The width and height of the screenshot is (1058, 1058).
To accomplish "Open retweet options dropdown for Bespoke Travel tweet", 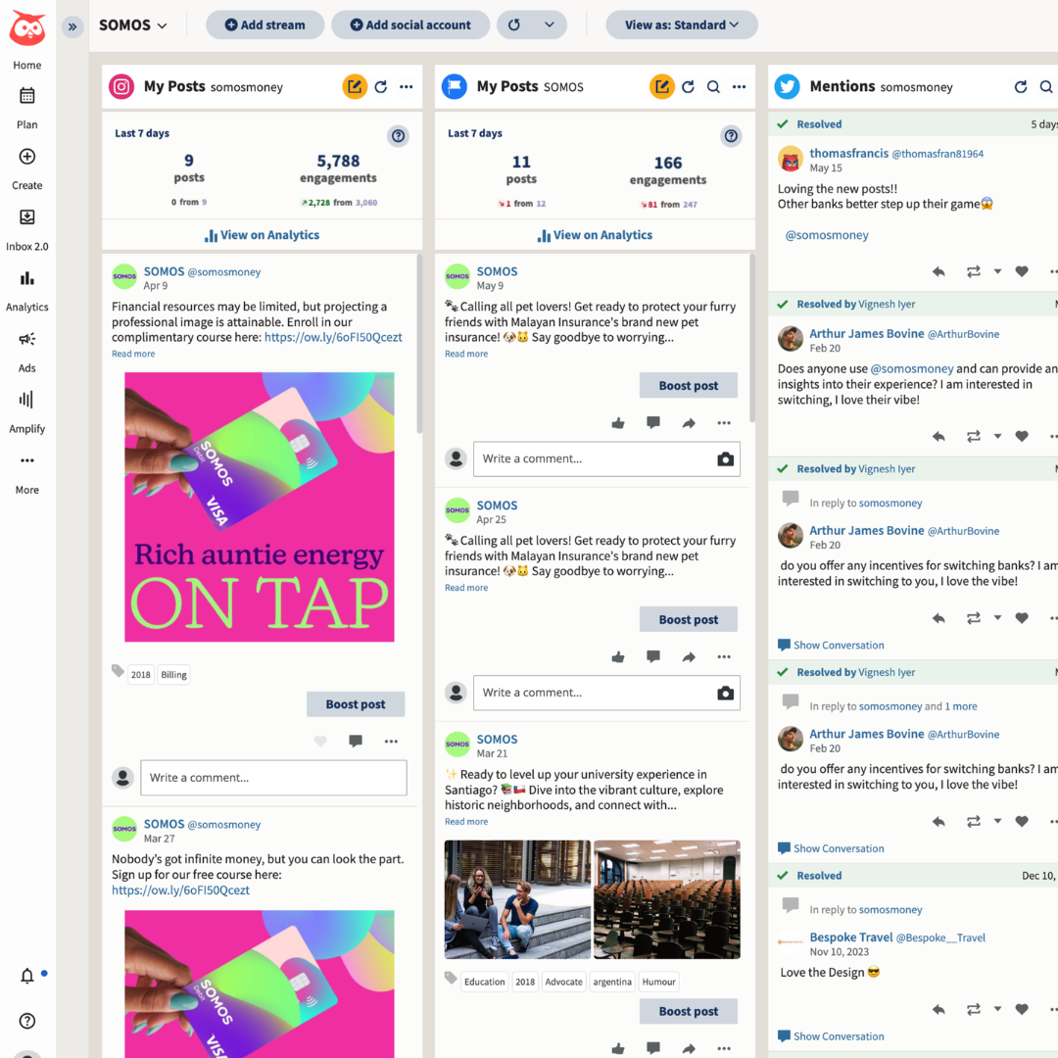I will click(997, 1009).
